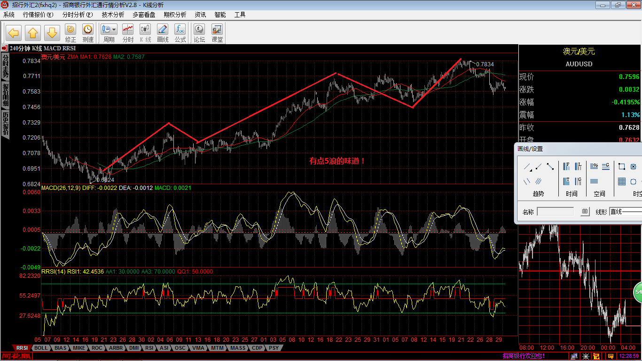Switch to the RSI indicator tab
Screen dimensions: 642x361
pos(149,348)
